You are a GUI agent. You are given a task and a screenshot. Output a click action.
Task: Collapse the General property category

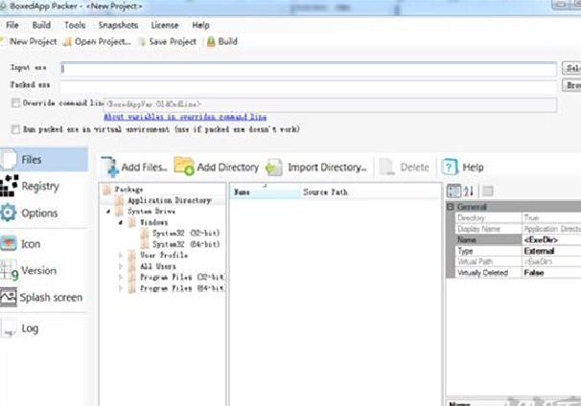[451, 207]
